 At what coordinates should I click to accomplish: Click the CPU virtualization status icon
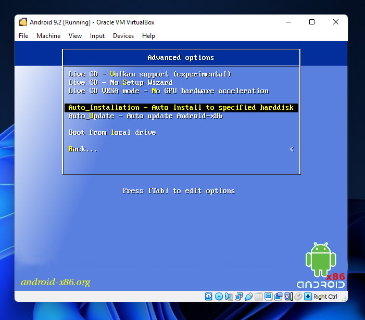(x=288, y=297)
